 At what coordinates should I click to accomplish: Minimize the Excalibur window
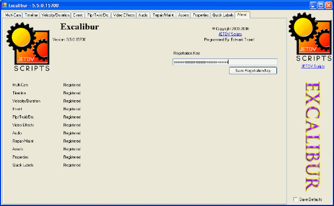pyautogui.click(x=313, y=6)
